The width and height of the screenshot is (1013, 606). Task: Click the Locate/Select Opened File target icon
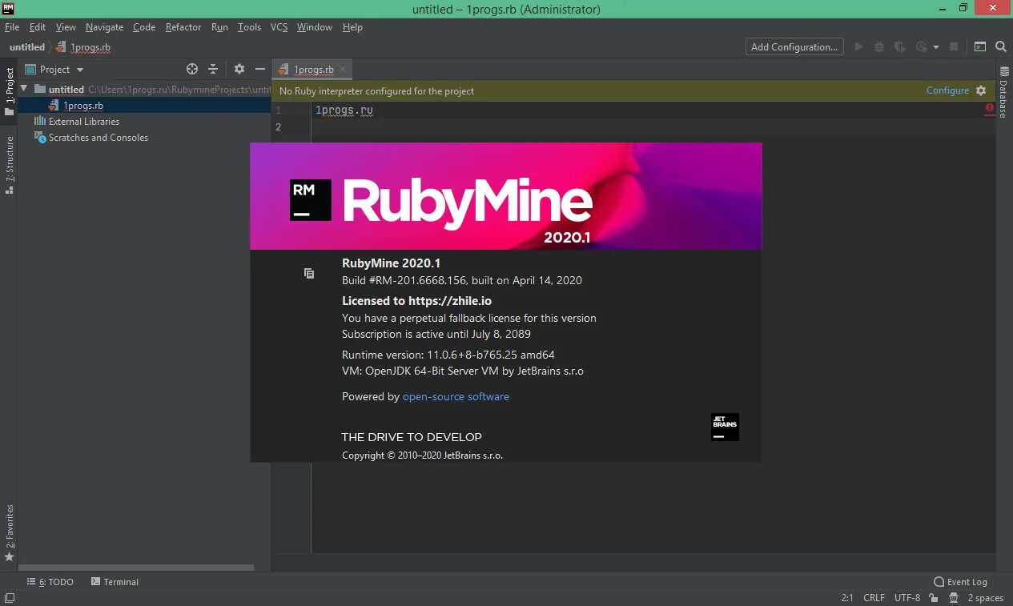click(x=192, y=69)
